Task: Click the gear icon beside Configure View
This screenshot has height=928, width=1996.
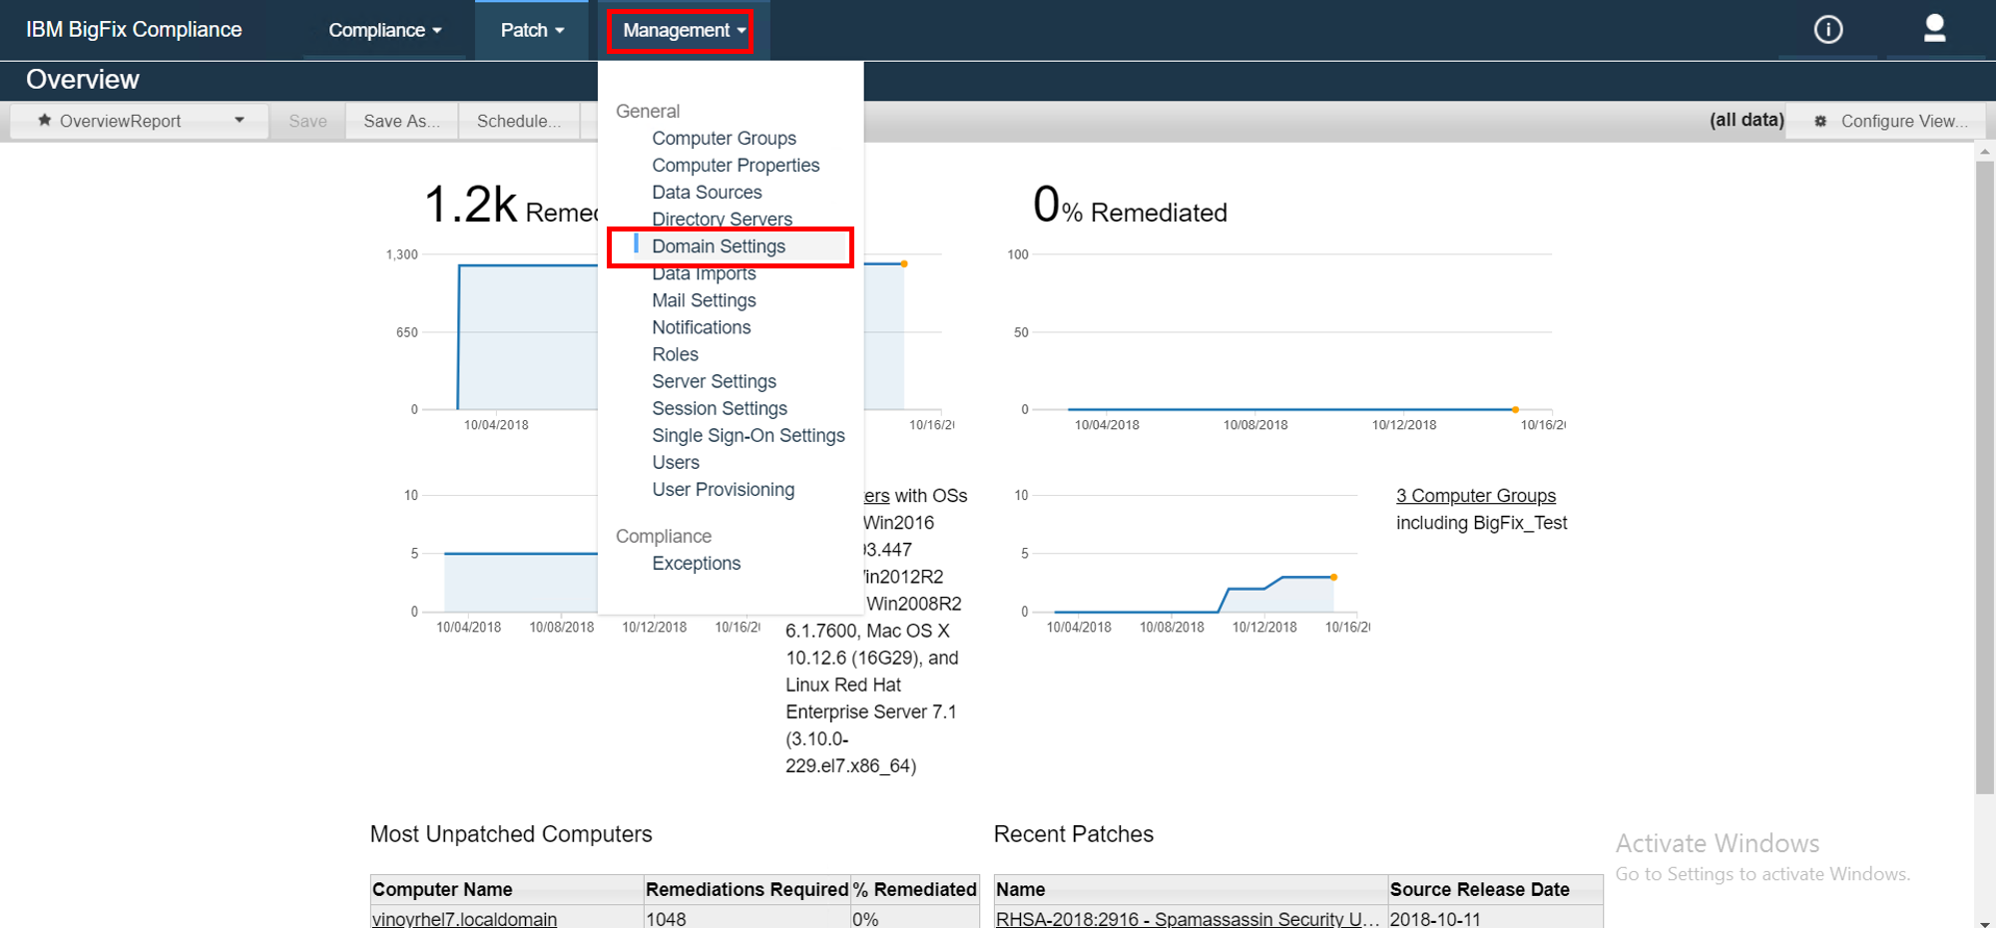Action: (x=1820, y=121)
